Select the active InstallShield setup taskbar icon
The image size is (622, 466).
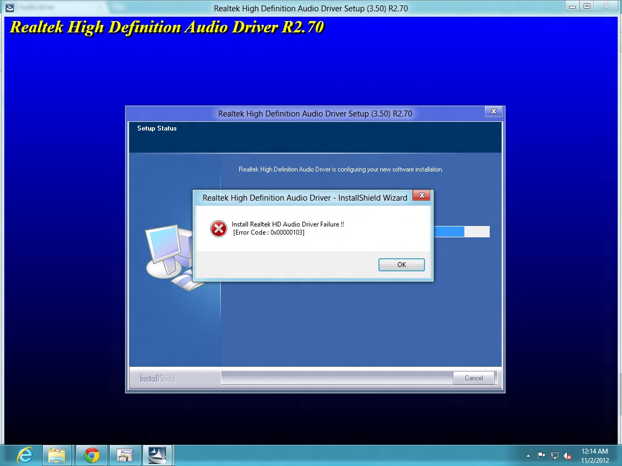(157, 455)
